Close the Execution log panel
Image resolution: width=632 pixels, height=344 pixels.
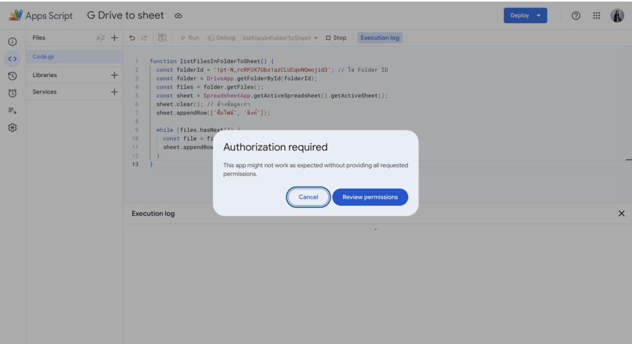pyautogui.click(x=622, y=213)
